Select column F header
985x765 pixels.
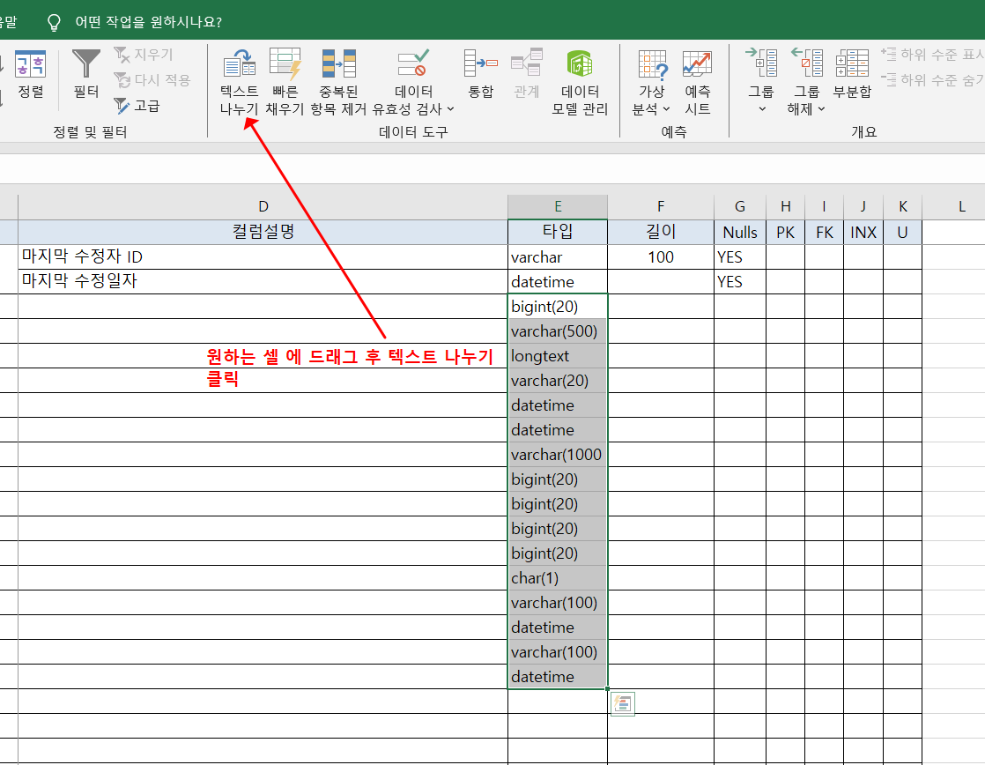point(661,207)
